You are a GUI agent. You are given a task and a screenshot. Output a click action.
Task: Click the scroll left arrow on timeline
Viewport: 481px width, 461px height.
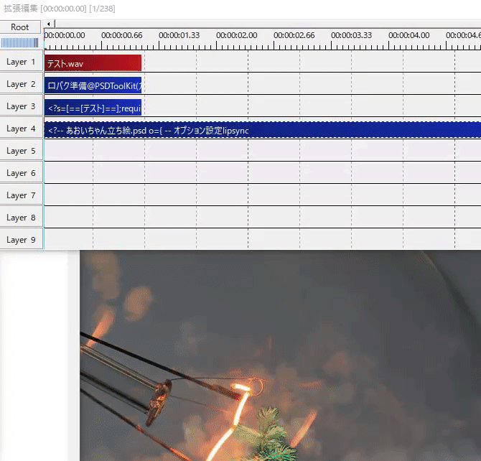[48, 24]
